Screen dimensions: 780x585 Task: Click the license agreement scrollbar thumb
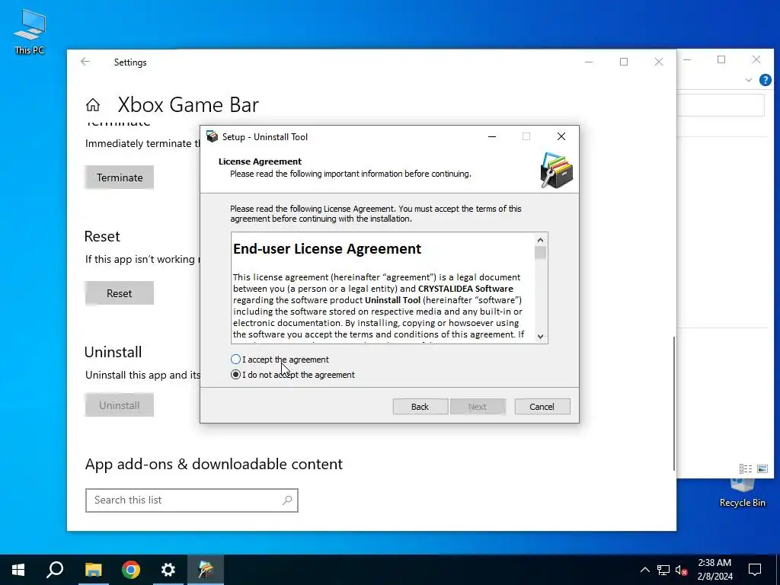point(541,253)
